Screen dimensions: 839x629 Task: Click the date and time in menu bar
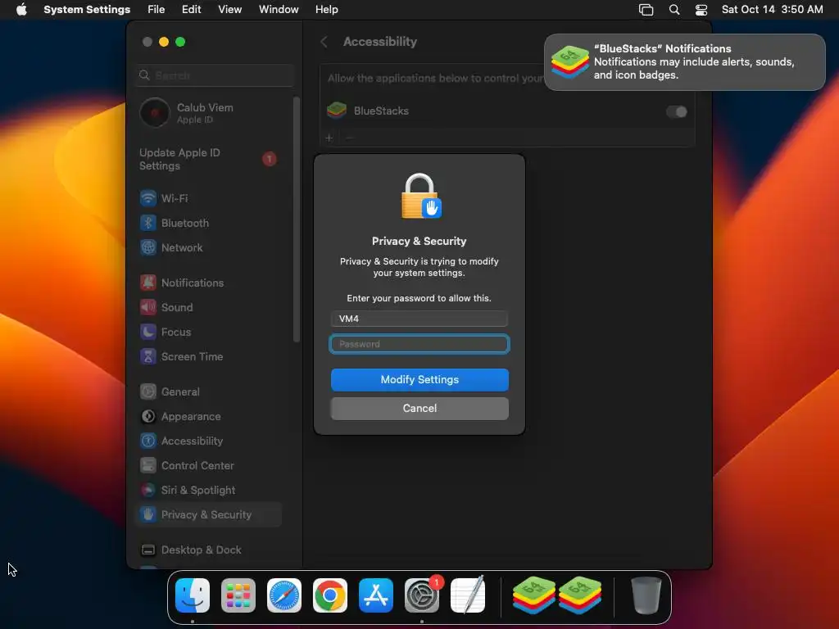[772, 10]
